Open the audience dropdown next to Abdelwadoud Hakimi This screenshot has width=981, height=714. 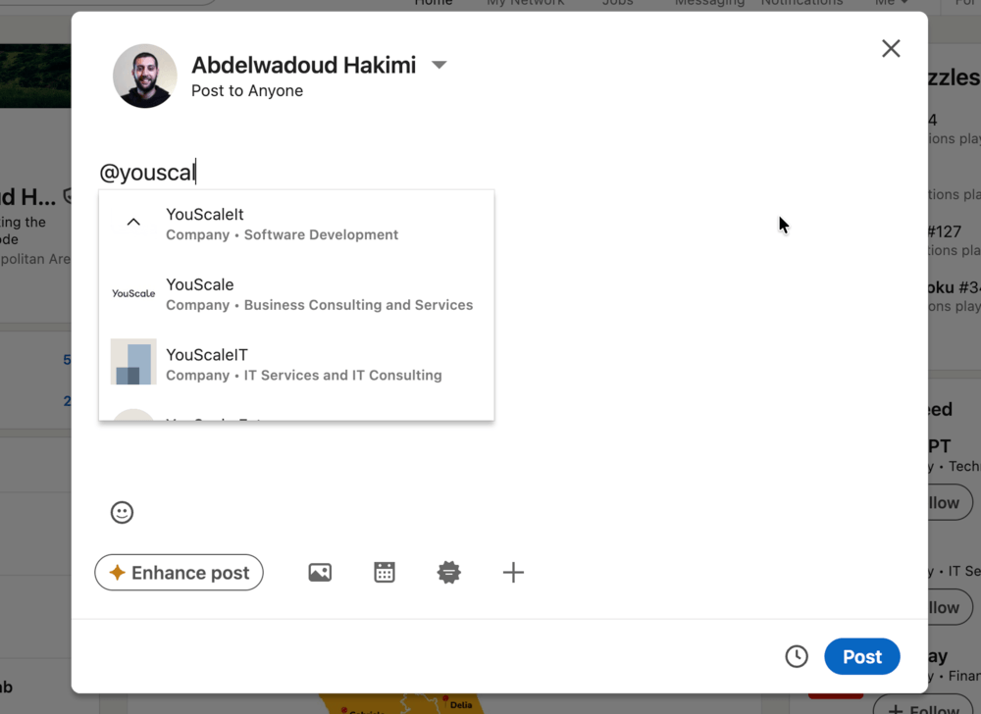(x=439, y=65)
